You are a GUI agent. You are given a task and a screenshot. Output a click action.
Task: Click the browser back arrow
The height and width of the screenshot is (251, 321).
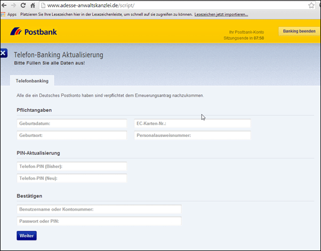4,5
